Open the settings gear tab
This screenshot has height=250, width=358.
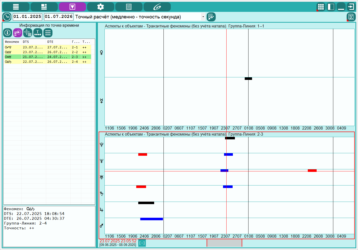(101, 7)
